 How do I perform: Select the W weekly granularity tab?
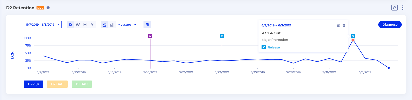[x=78, y=25]
